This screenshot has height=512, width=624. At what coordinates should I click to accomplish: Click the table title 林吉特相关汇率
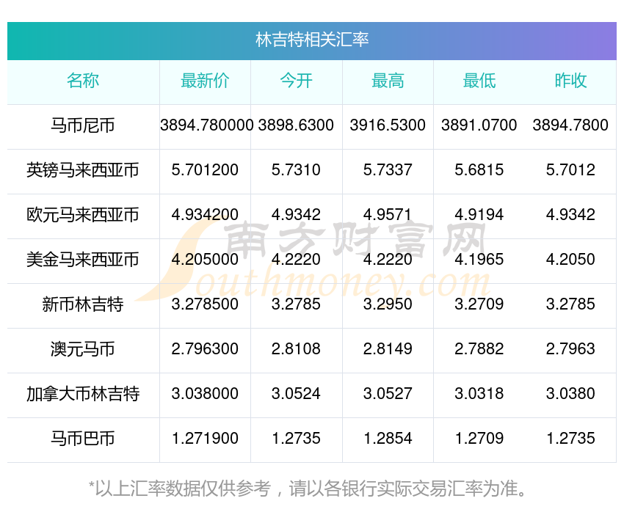coord(312,40)
